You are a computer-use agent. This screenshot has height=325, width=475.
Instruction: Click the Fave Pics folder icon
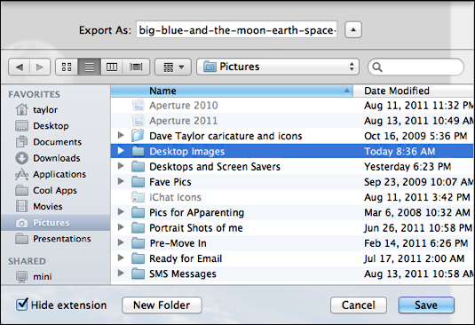pos(139,182)
